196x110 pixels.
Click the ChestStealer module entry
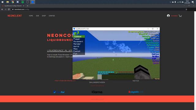(152, 43)
